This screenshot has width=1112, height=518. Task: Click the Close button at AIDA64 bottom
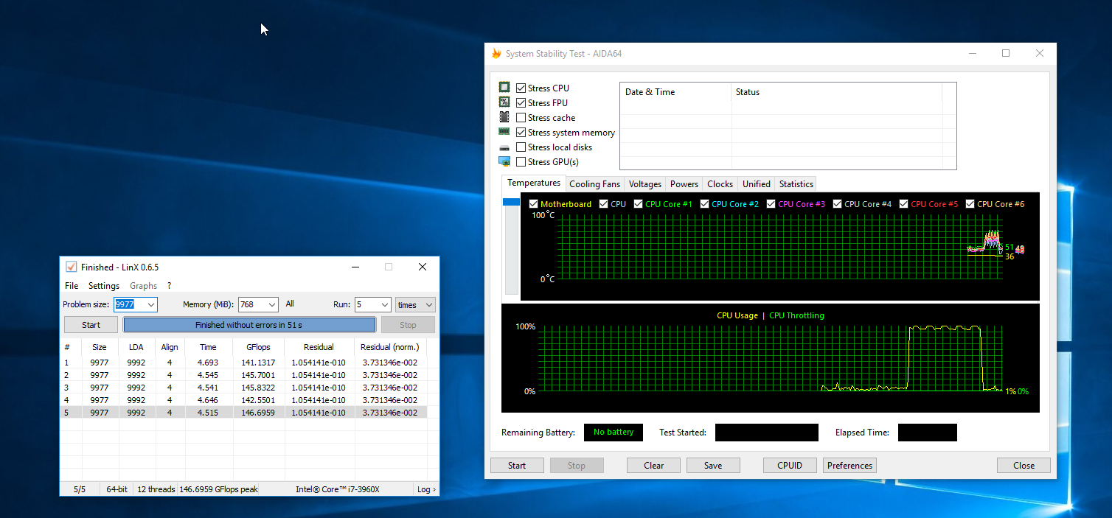[1024, 466]
